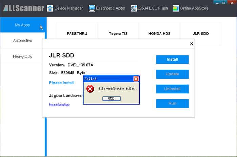Open the JLR SDD app tile
Viewport: 237px width, 157px height.
coord(201,34)
